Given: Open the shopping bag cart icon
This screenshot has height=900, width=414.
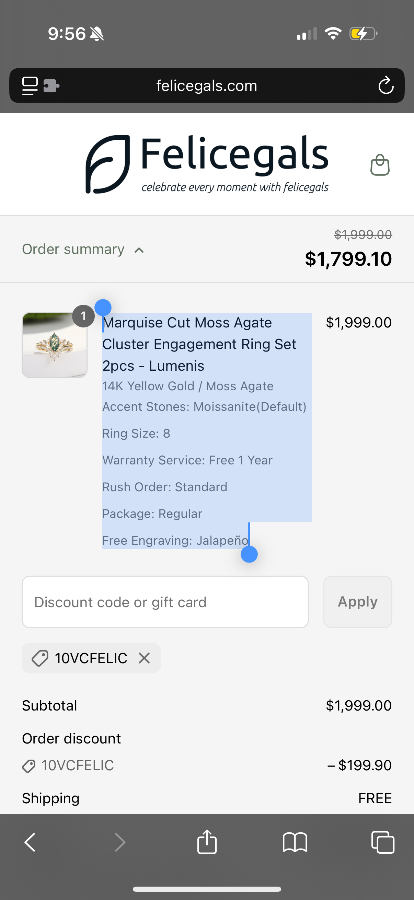Looking at the screenshot, I should pos(380,165).
